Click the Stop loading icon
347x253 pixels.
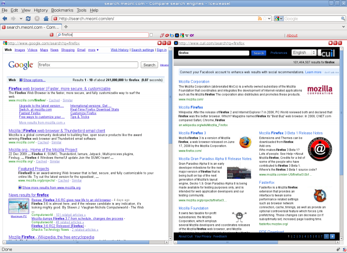coord(37,18)
